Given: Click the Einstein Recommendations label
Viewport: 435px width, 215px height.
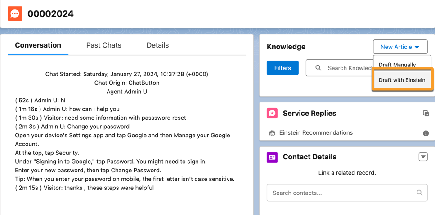Looking at the screenshot, I should 316,133.
